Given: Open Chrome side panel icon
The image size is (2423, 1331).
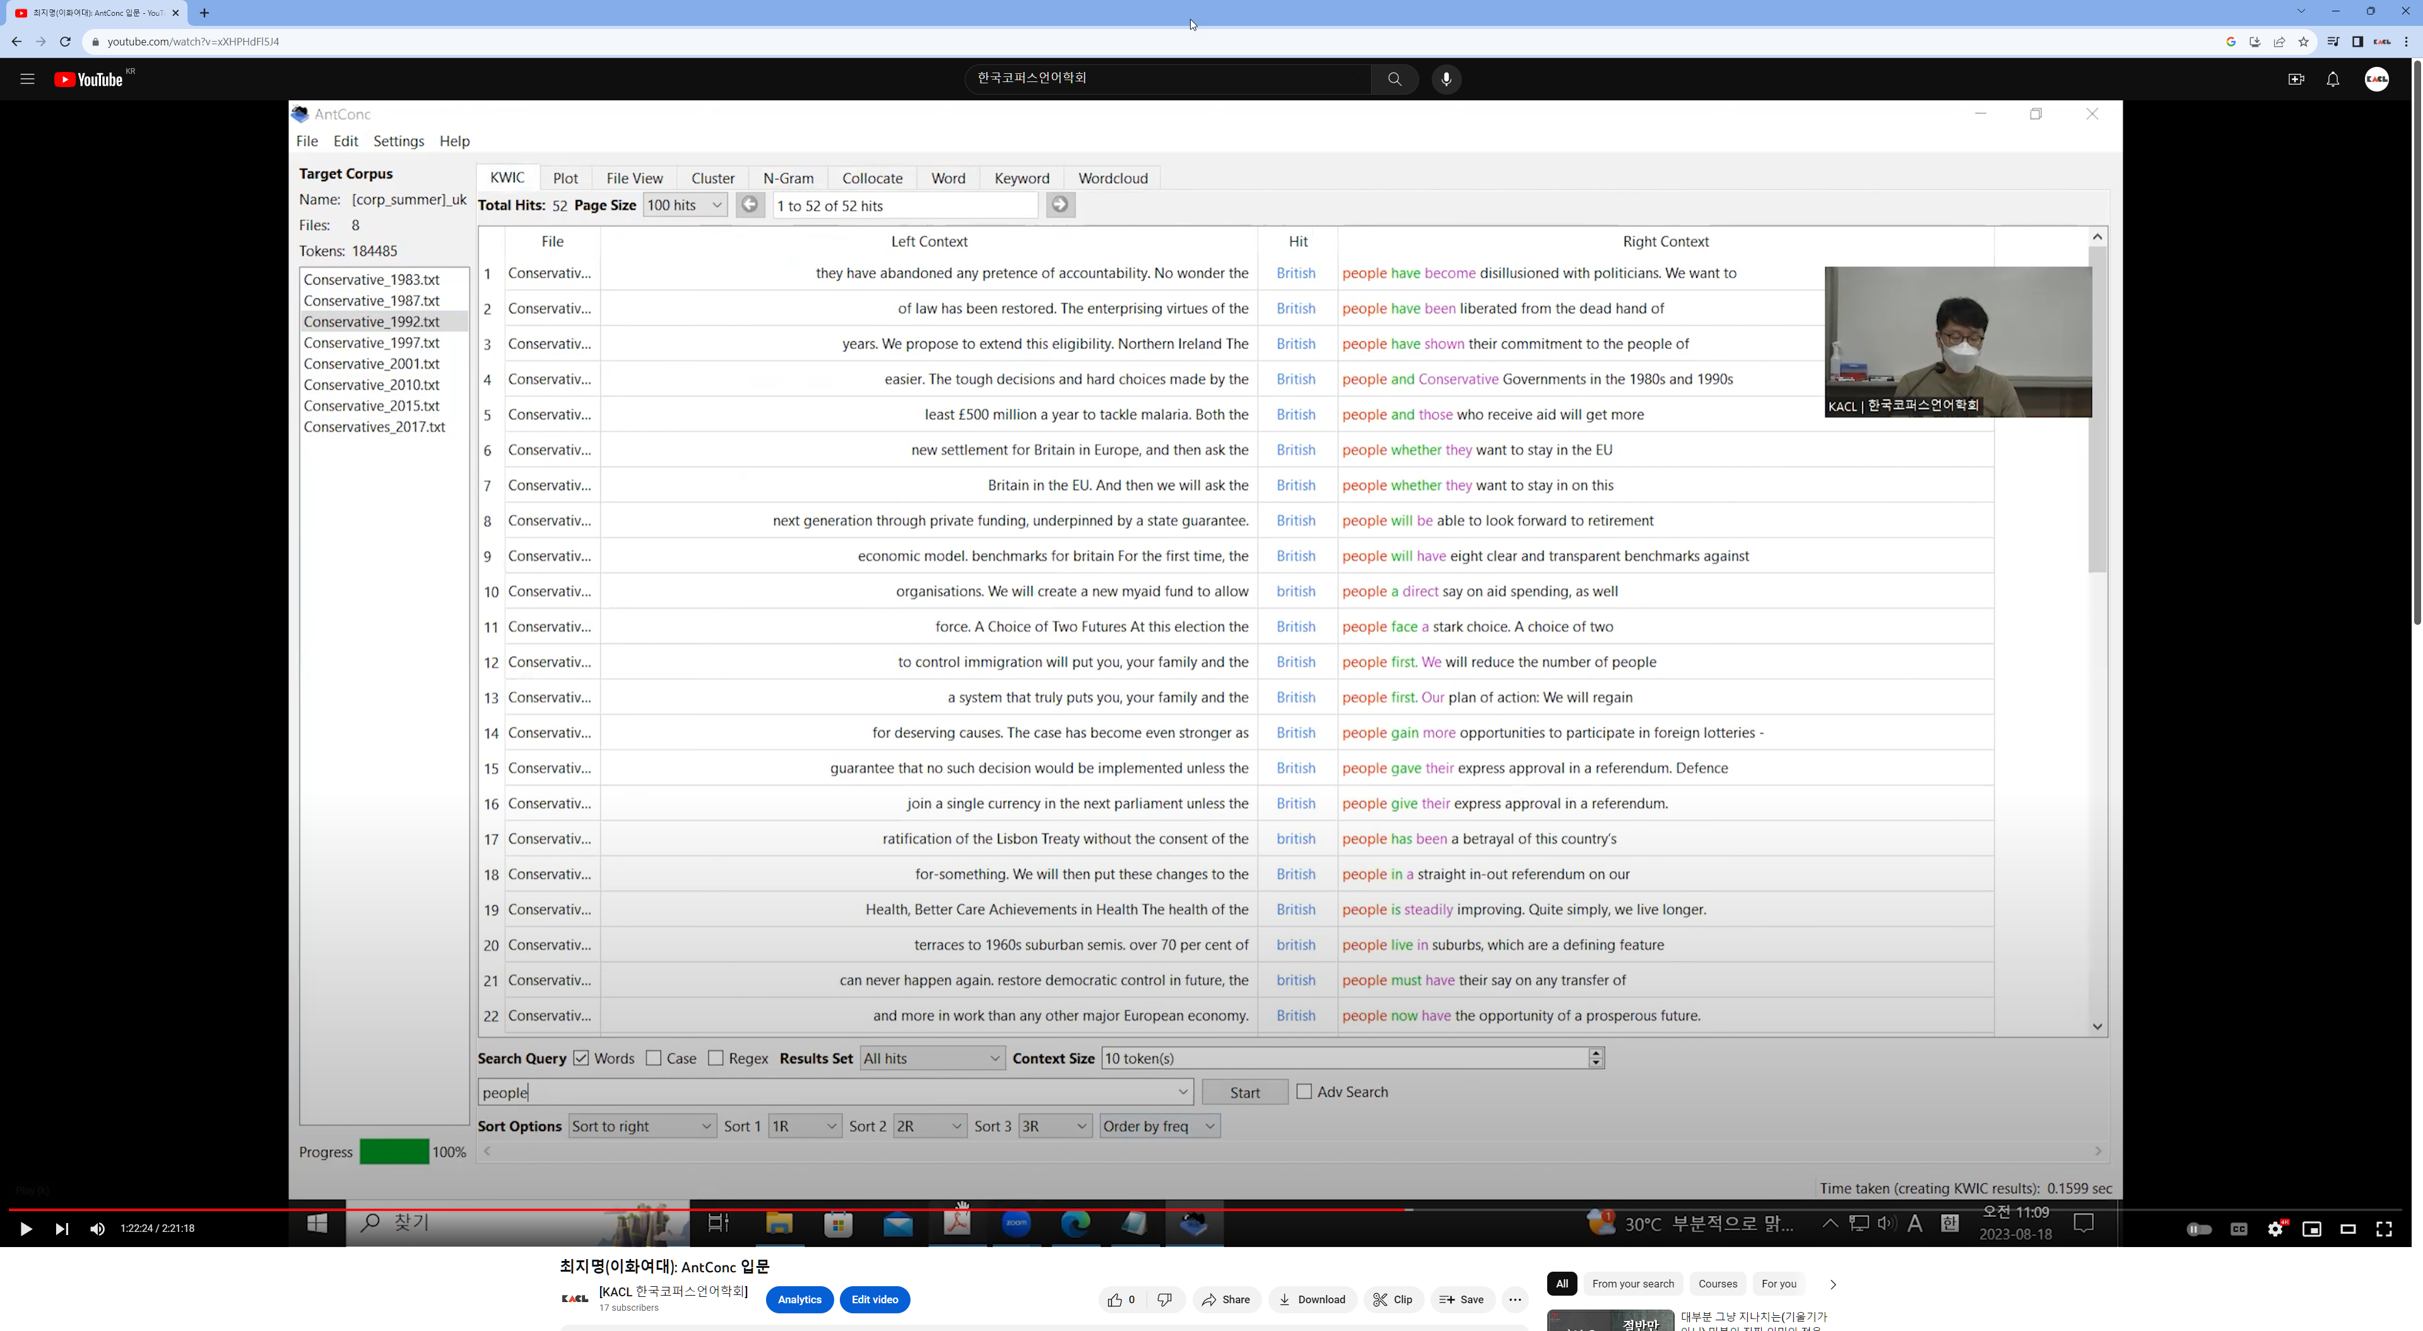Looking at the screenshot, I should point(2357,42).
